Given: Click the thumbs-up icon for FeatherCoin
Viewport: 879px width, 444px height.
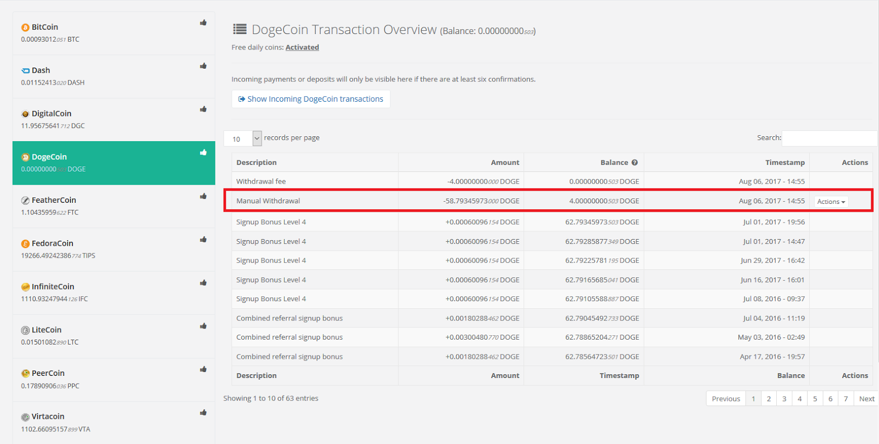Looking at the screenshot, I should coord(203,196).
